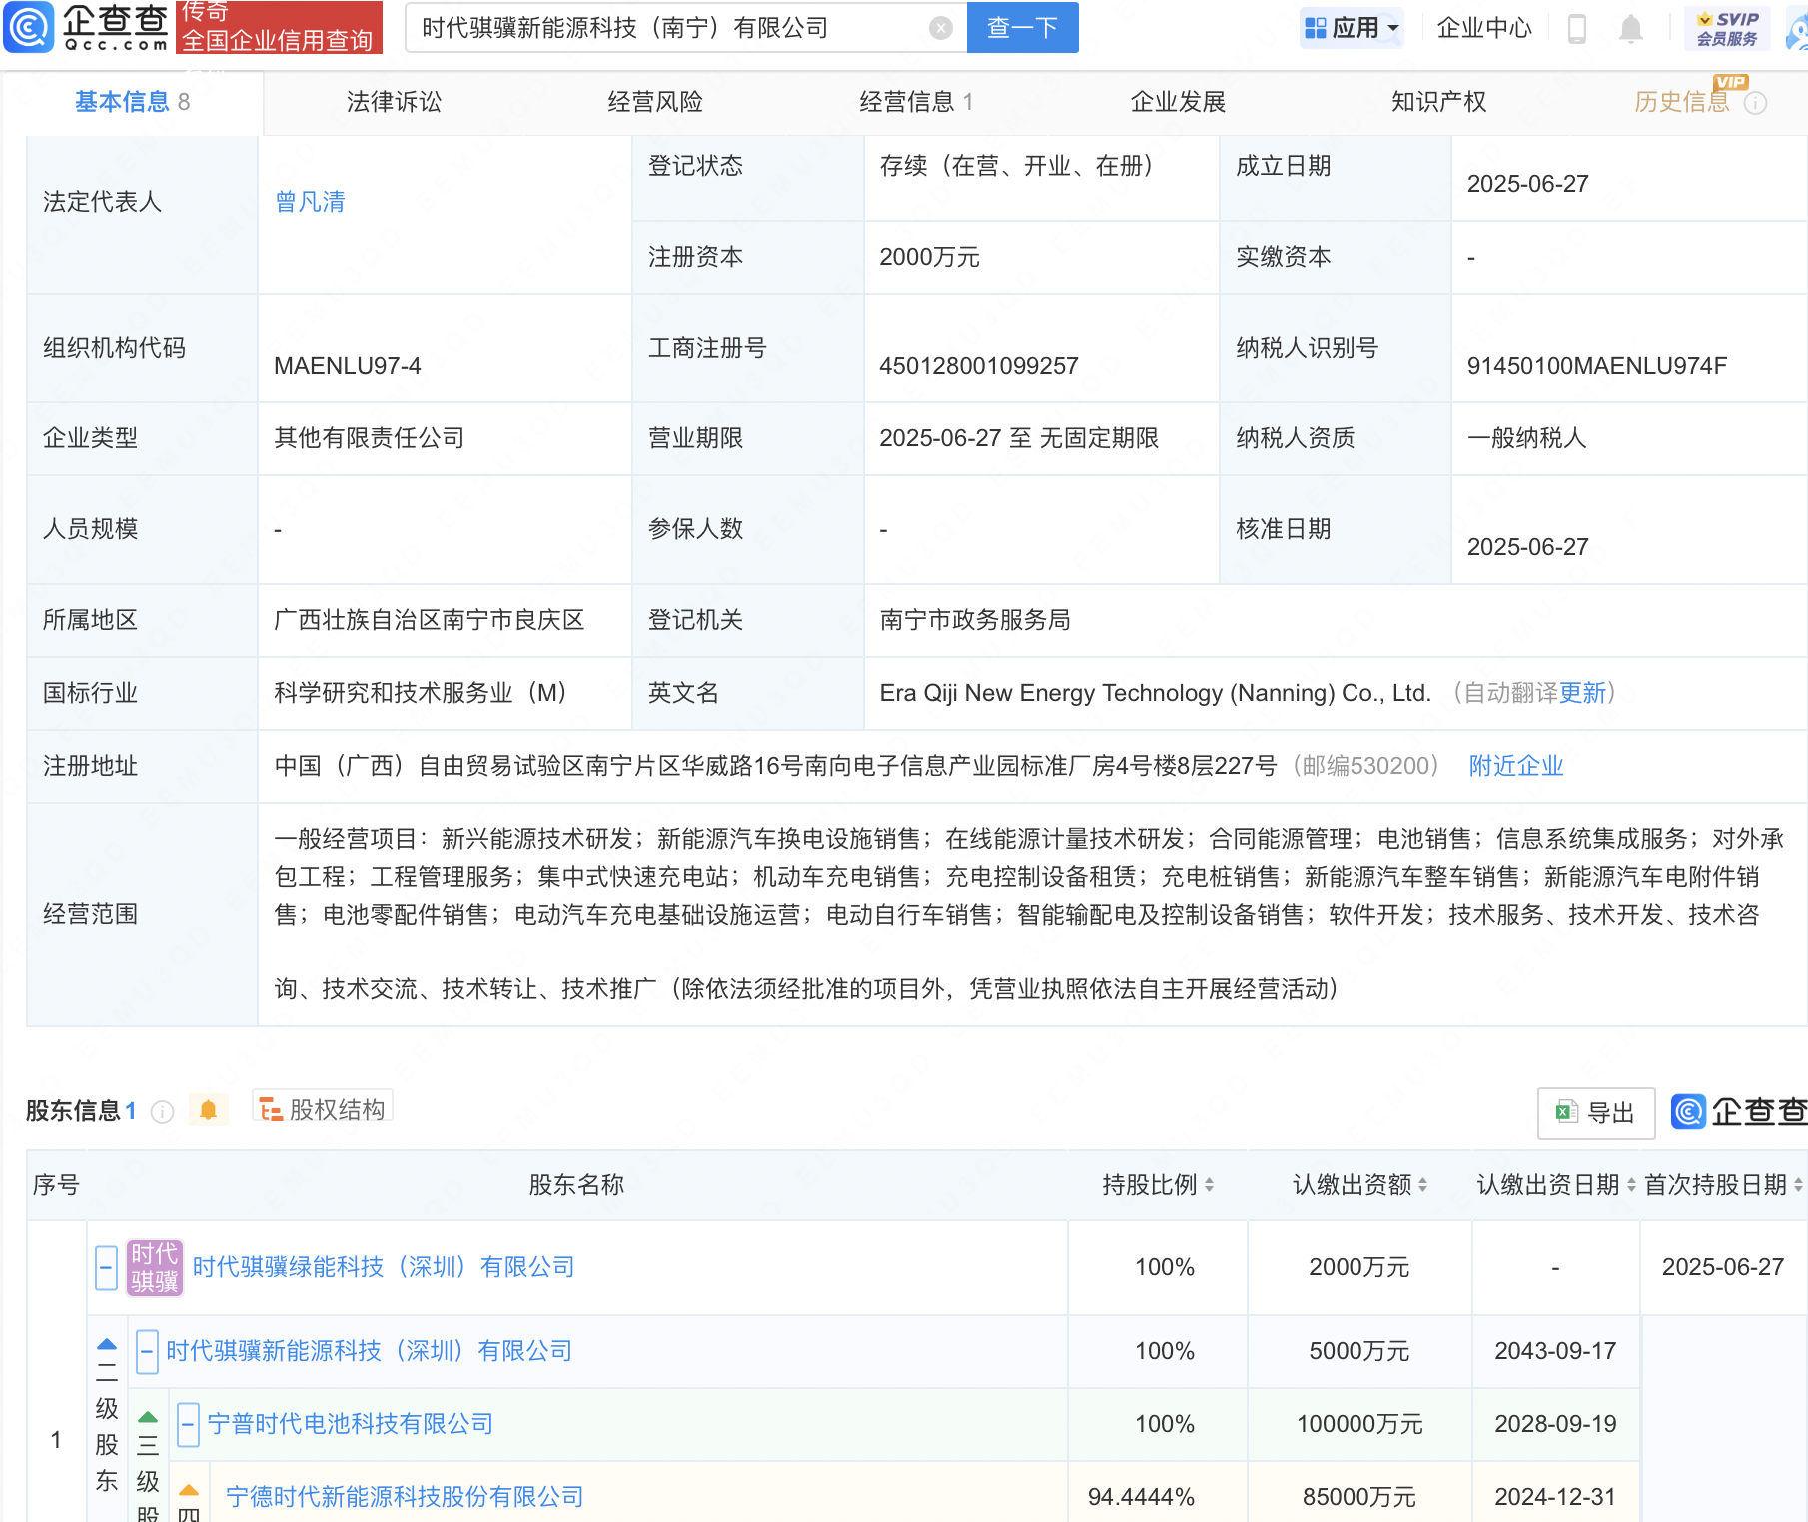Open 时代骐骥绿能科技（深圳）有限公司 link

[x=384, y=1267]
